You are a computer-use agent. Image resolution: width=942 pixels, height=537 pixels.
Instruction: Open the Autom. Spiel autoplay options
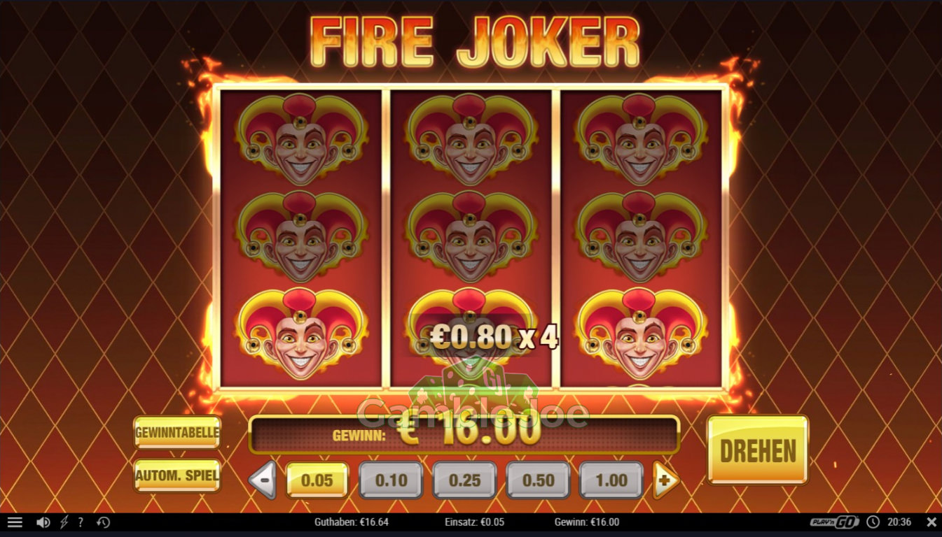tap(177, 476)
